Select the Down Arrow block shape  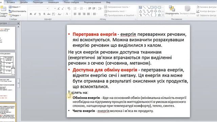pyautogui.click(x=156, y=11)
